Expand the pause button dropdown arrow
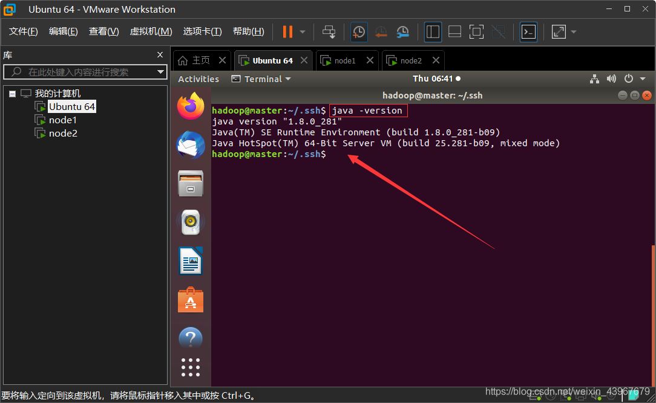Viewport: 656px width, 403px height. tap(303, 31)
